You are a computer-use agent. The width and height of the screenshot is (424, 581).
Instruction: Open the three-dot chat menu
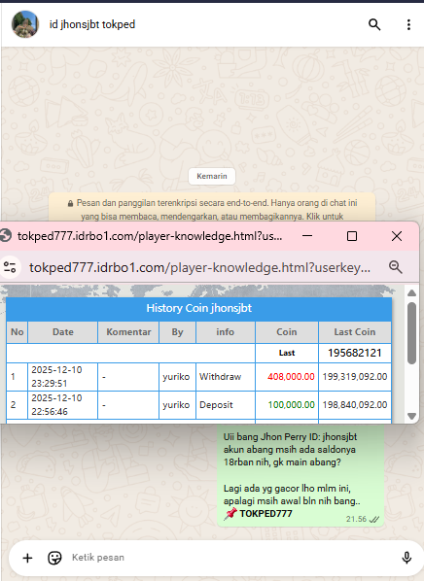point(408,25)
